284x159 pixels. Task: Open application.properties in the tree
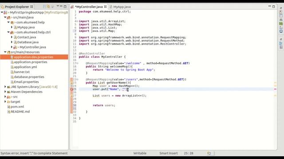click(x=31, y=62)
